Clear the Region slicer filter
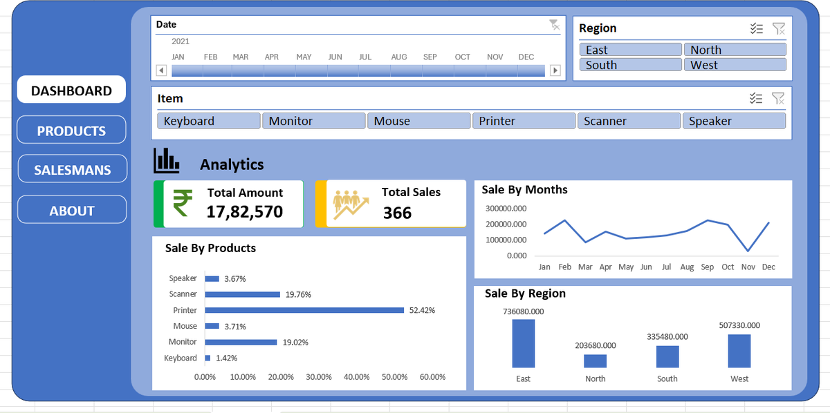 tap(779, 28)
